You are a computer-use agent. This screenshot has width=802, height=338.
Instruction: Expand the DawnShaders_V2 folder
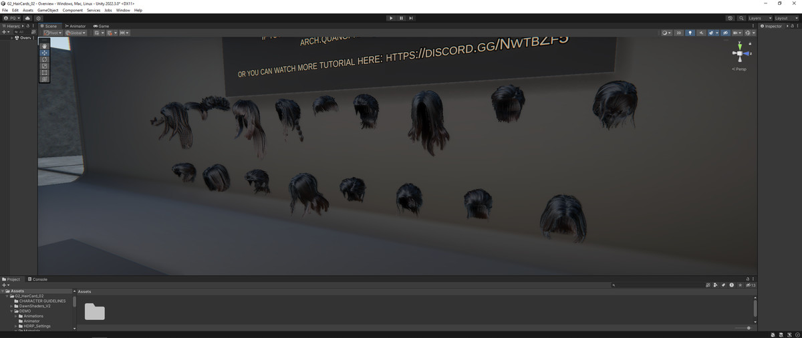11,306
